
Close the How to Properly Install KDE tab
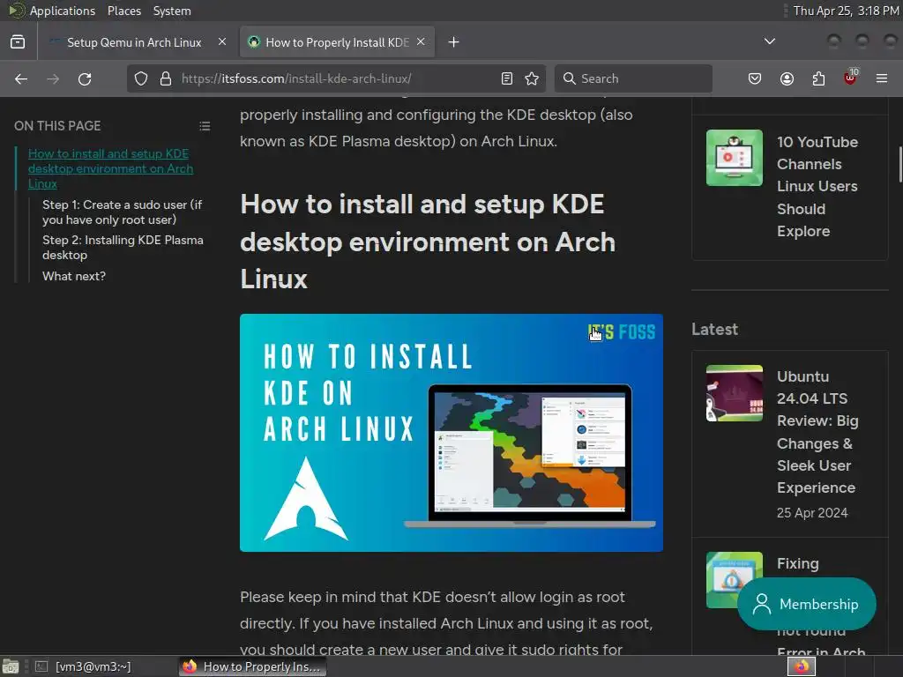pos(421,42)
